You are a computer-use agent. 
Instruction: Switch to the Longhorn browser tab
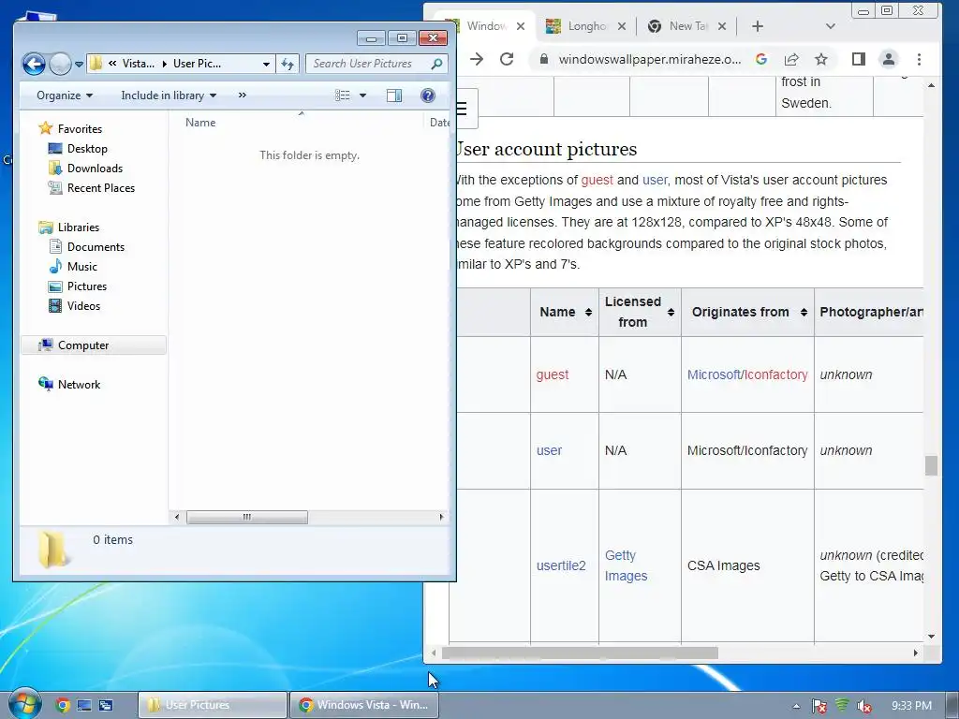point(585,26)
